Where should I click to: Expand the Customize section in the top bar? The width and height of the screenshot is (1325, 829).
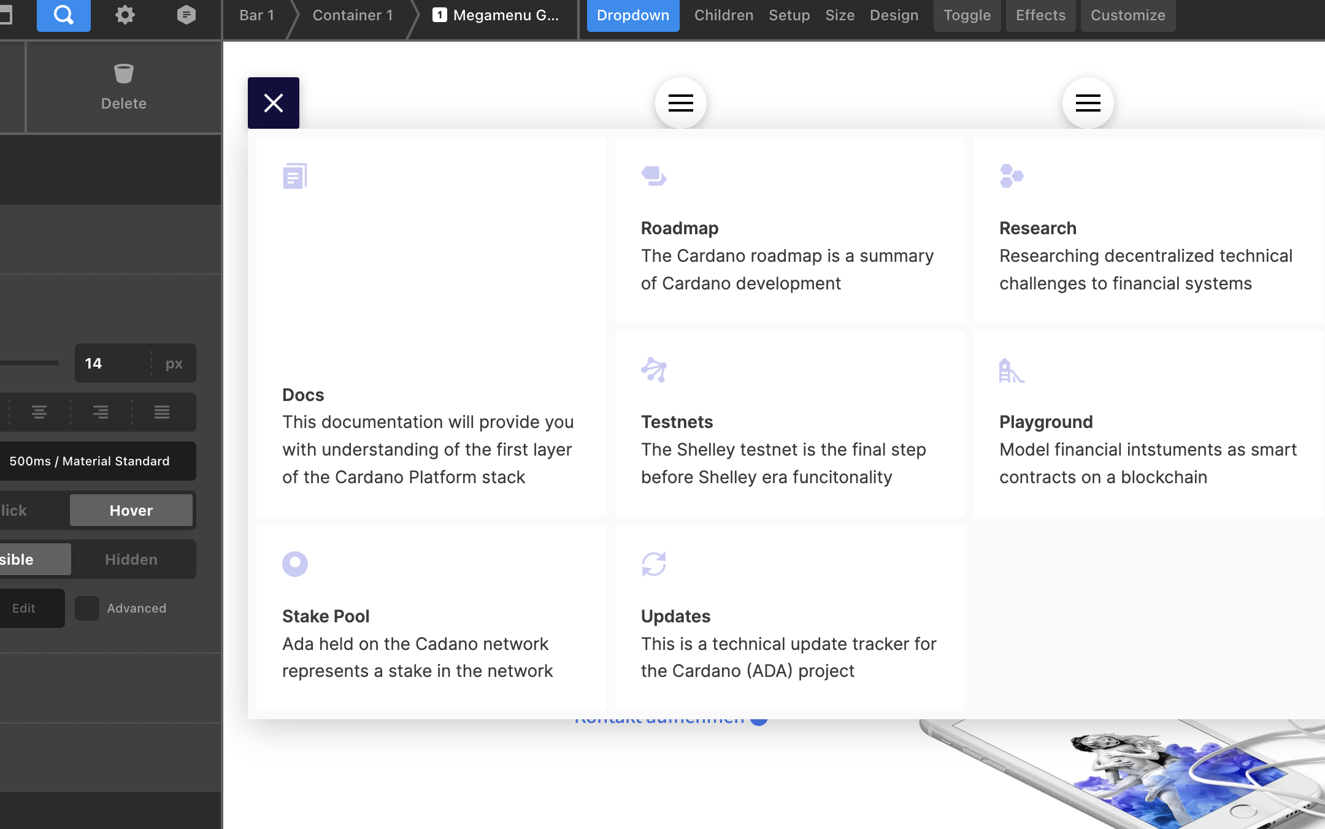click(x=1128, y=15)
